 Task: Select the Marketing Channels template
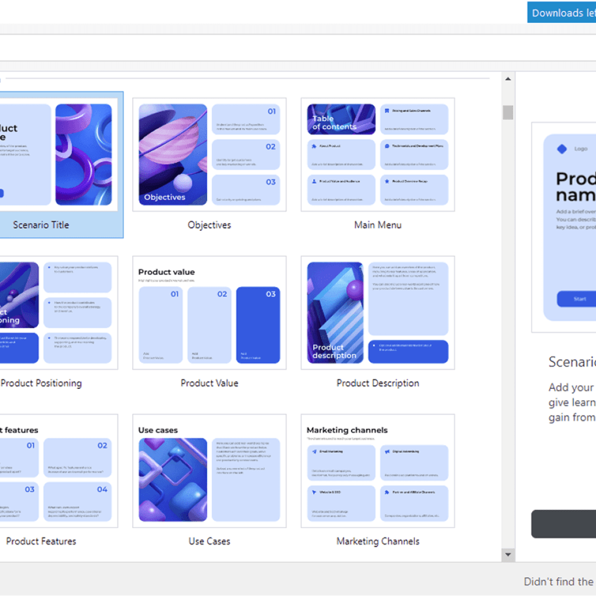pos(377,471)
